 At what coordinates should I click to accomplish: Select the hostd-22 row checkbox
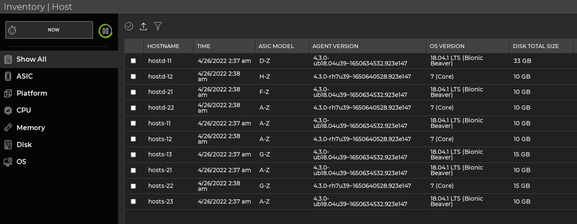coord(133,108)
